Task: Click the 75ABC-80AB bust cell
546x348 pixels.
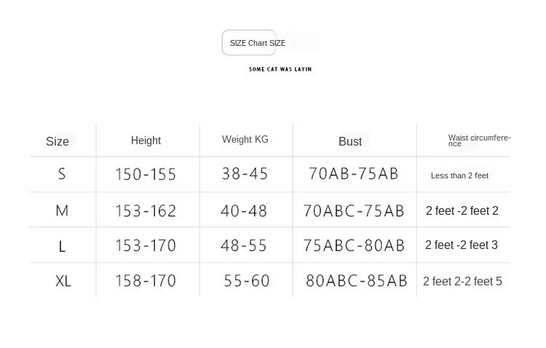Action: click(354, 246)
